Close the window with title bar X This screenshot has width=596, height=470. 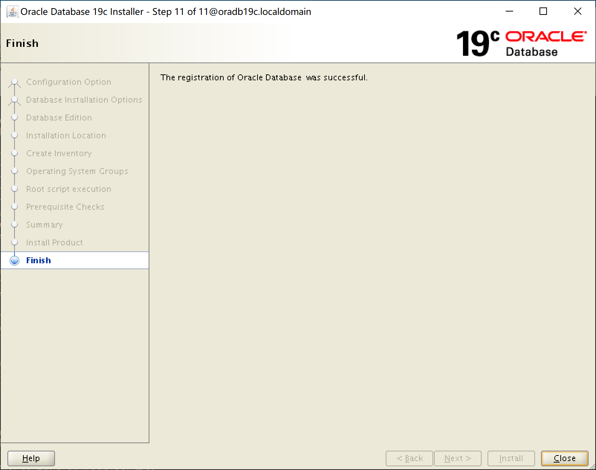coord(578,11)
